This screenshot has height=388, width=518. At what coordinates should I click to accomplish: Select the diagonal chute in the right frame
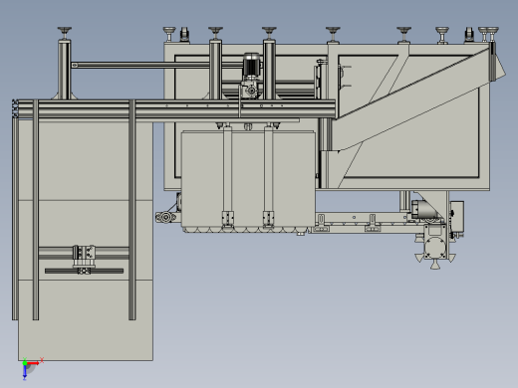pos(411,99)
